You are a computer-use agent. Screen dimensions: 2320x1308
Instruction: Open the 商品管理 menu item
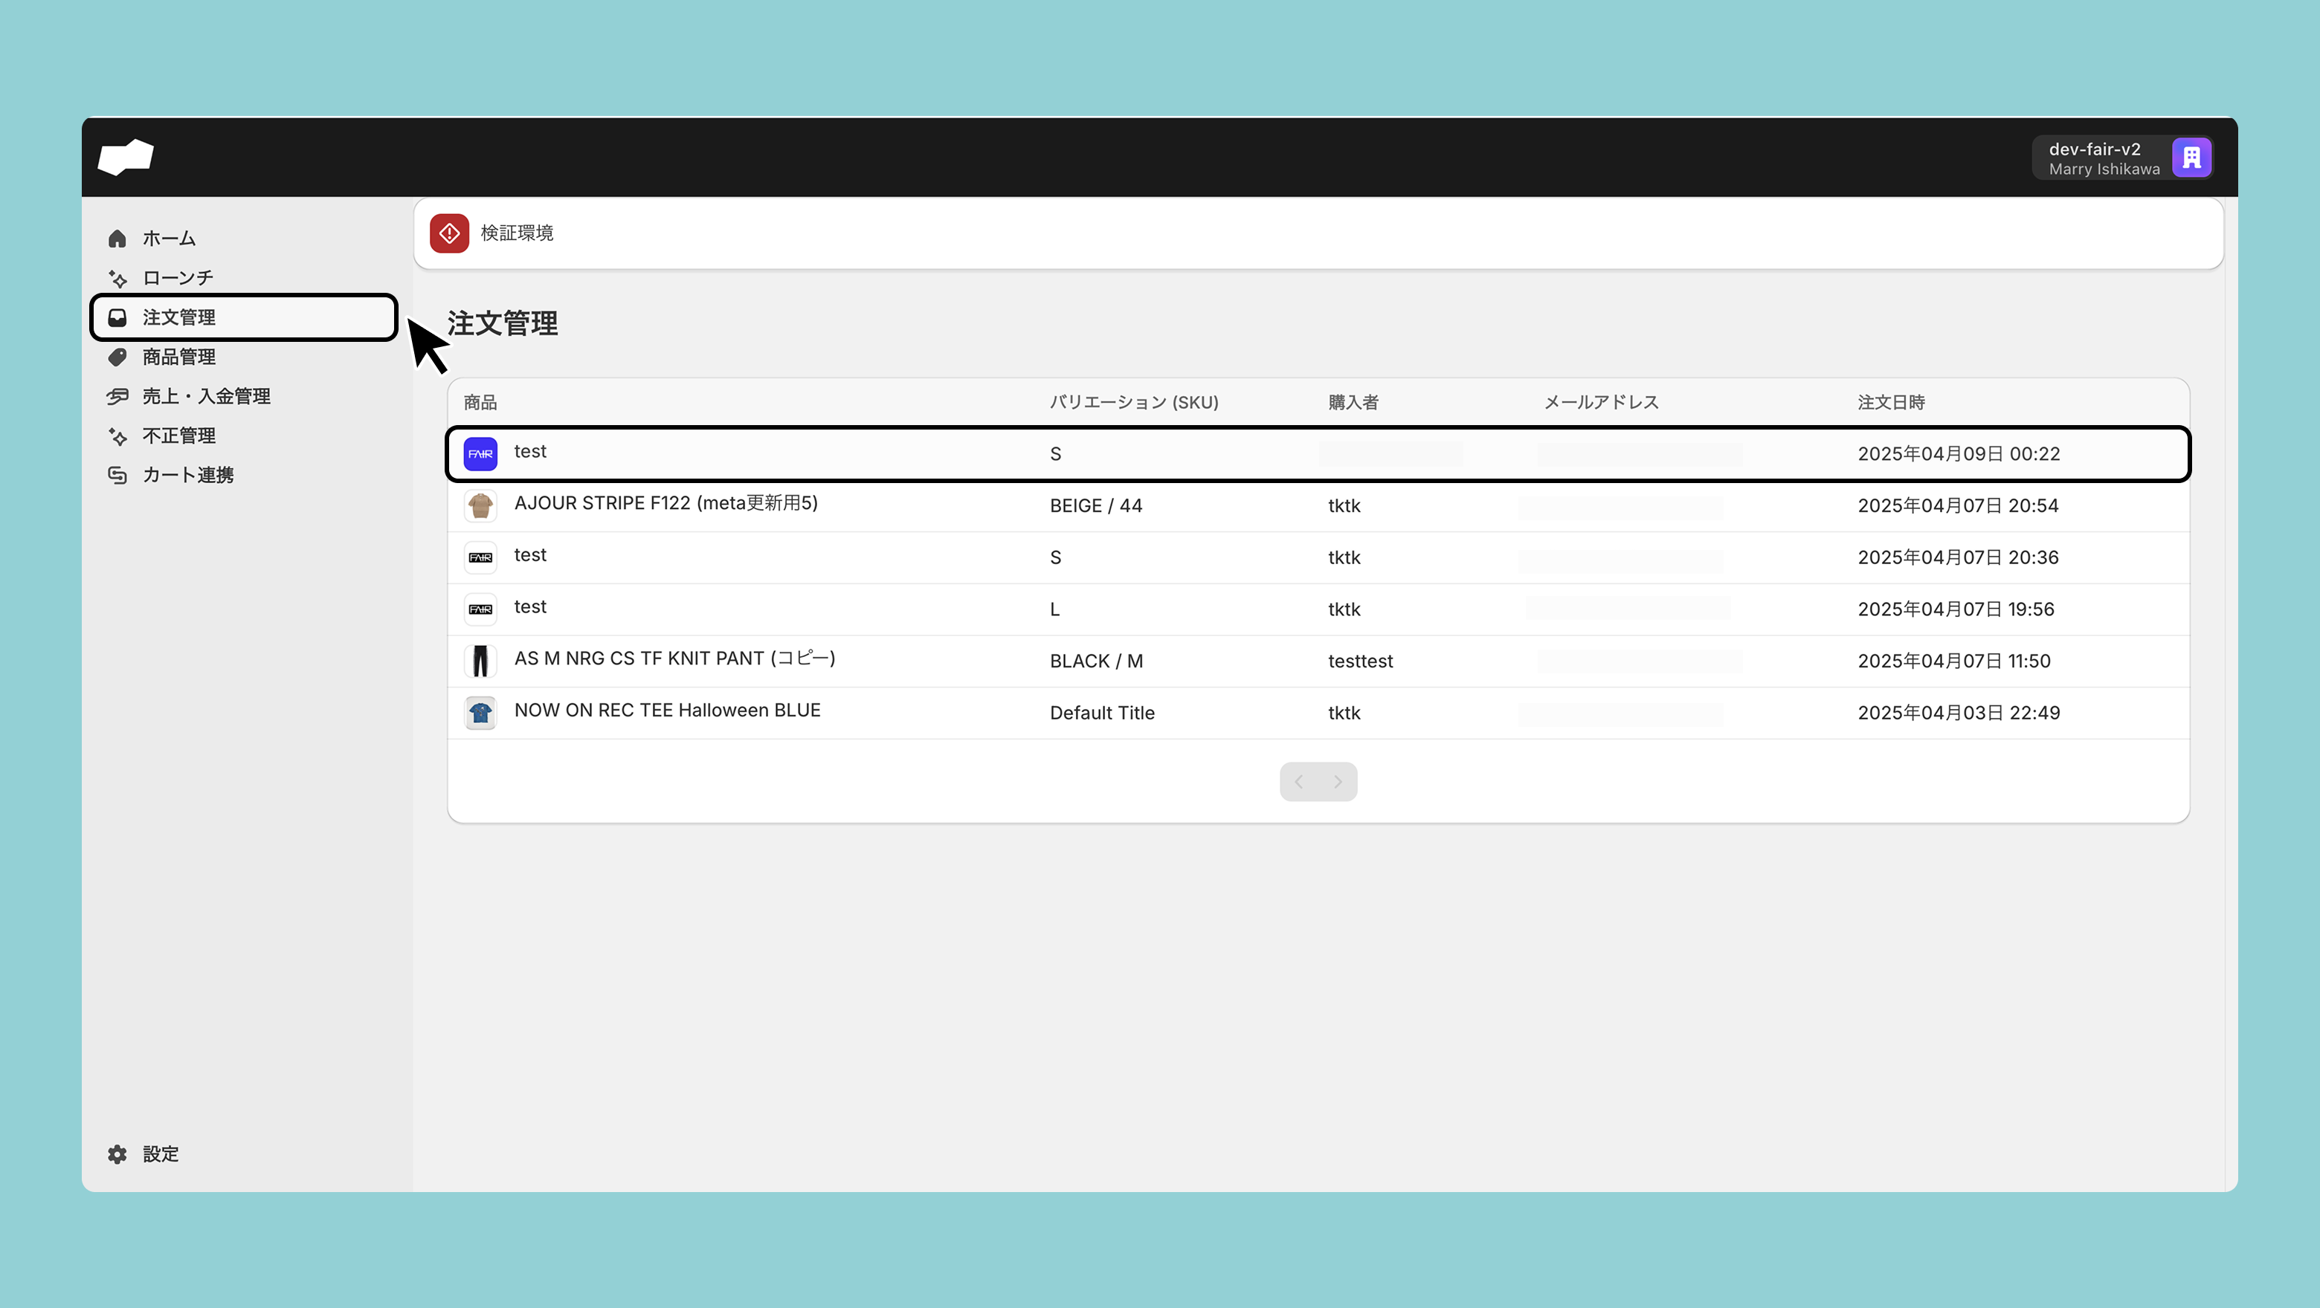pyautogui.click(x=178, y=357)
